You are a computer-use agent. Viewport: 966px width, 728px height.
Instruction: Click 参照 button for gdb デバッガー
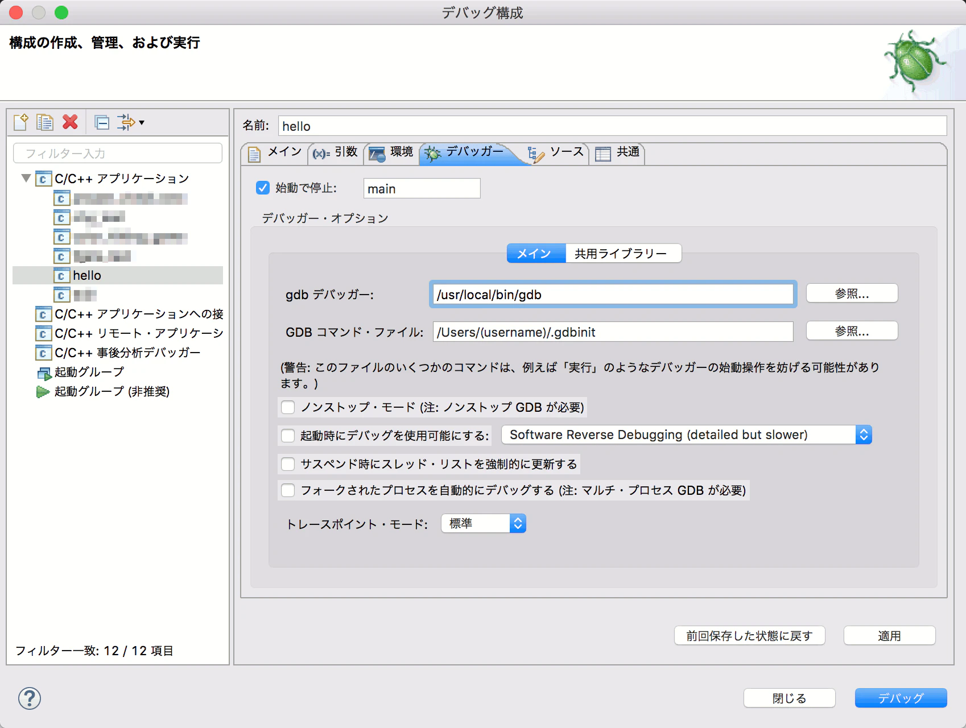[852, 293]
